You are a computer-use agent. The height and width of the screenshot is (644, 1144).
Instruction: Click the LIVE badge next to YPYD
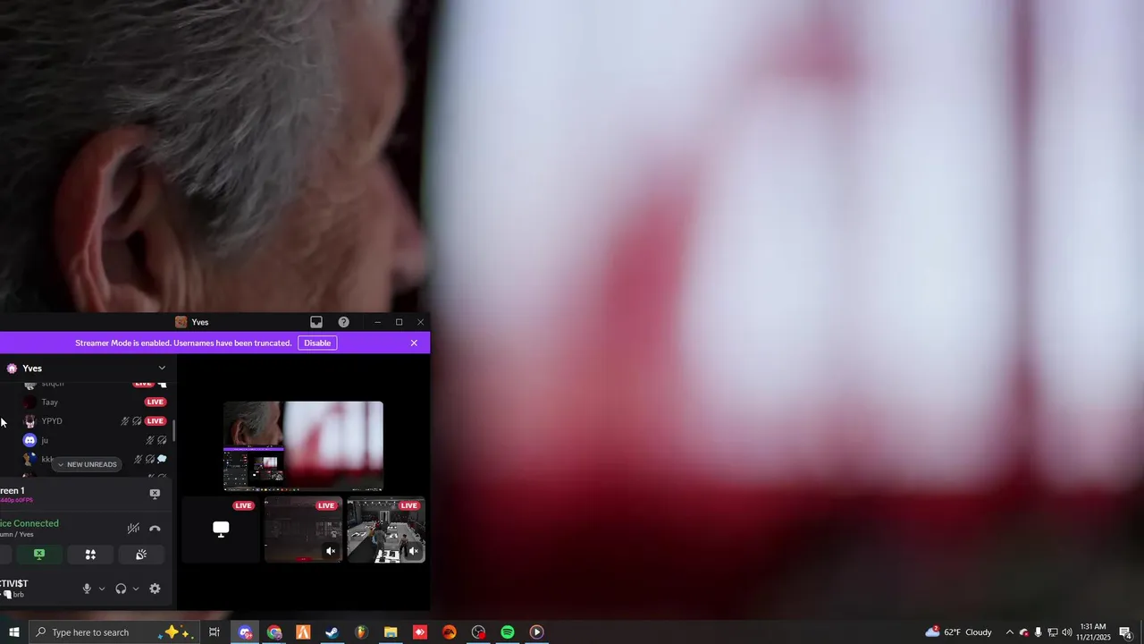click(156, 421)
